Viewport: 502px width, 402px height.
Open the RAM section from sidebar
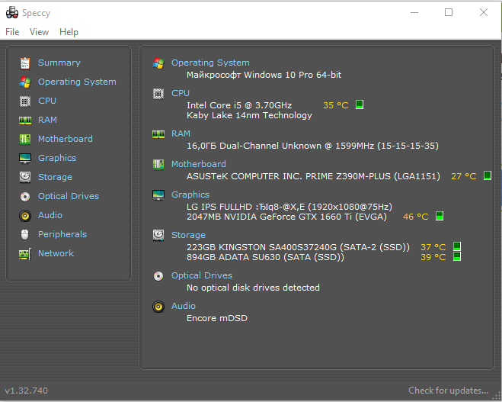click(47, 120)
